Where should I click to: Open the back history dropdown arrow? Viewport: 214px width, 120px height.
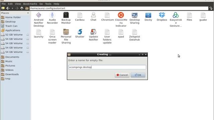pos(12,8)
